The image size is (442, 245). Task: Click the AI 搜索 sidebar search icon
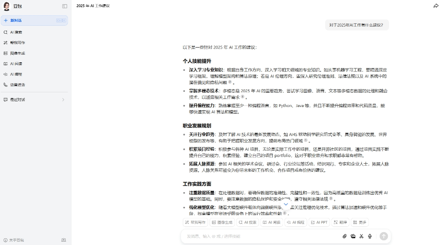coord(5,32)
